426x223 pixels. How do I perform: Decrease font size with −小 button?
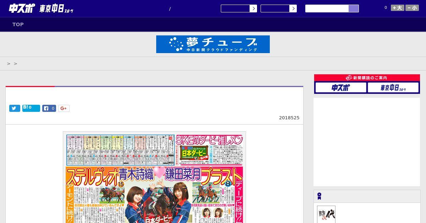point(412,8)
